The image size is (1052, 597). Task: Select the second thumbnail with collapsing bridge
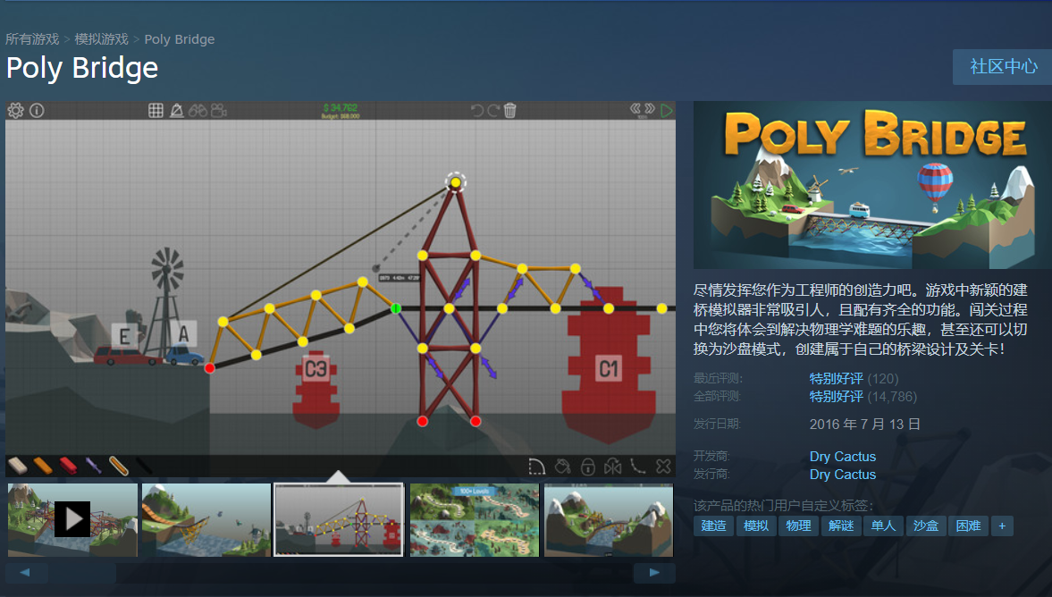click(206, 520)
